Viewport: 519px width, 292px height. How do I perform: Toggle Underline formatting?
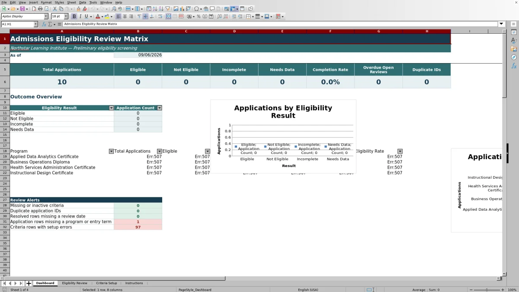point(86,16)
